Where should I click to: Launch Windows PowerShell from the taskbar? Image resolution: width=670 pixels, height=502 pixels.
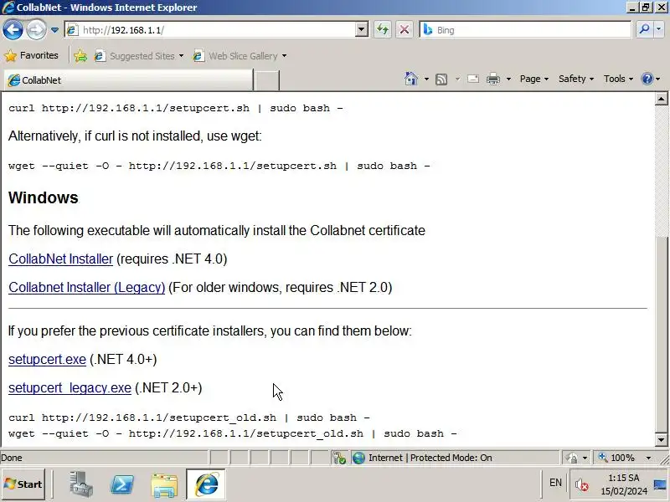click(x=122, y=484)
